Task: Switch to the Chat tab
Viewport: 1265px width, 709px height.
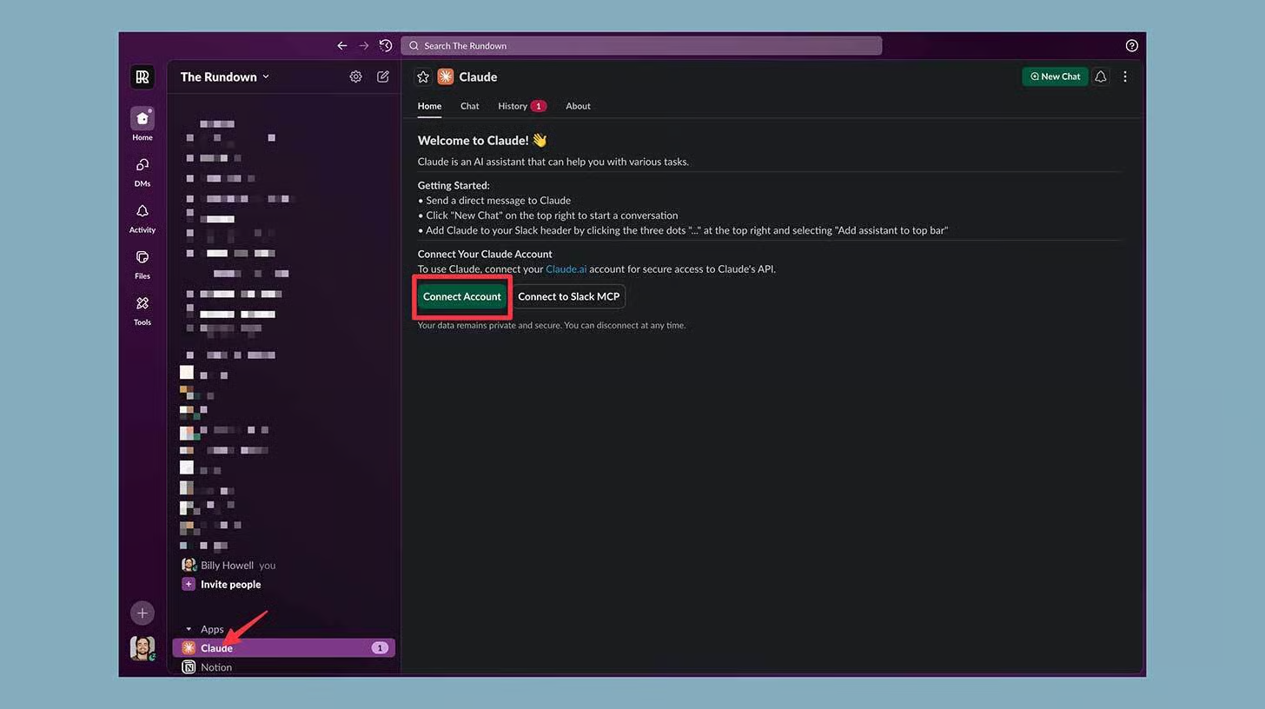Action: pyautogui.click(x=470, y=106)
